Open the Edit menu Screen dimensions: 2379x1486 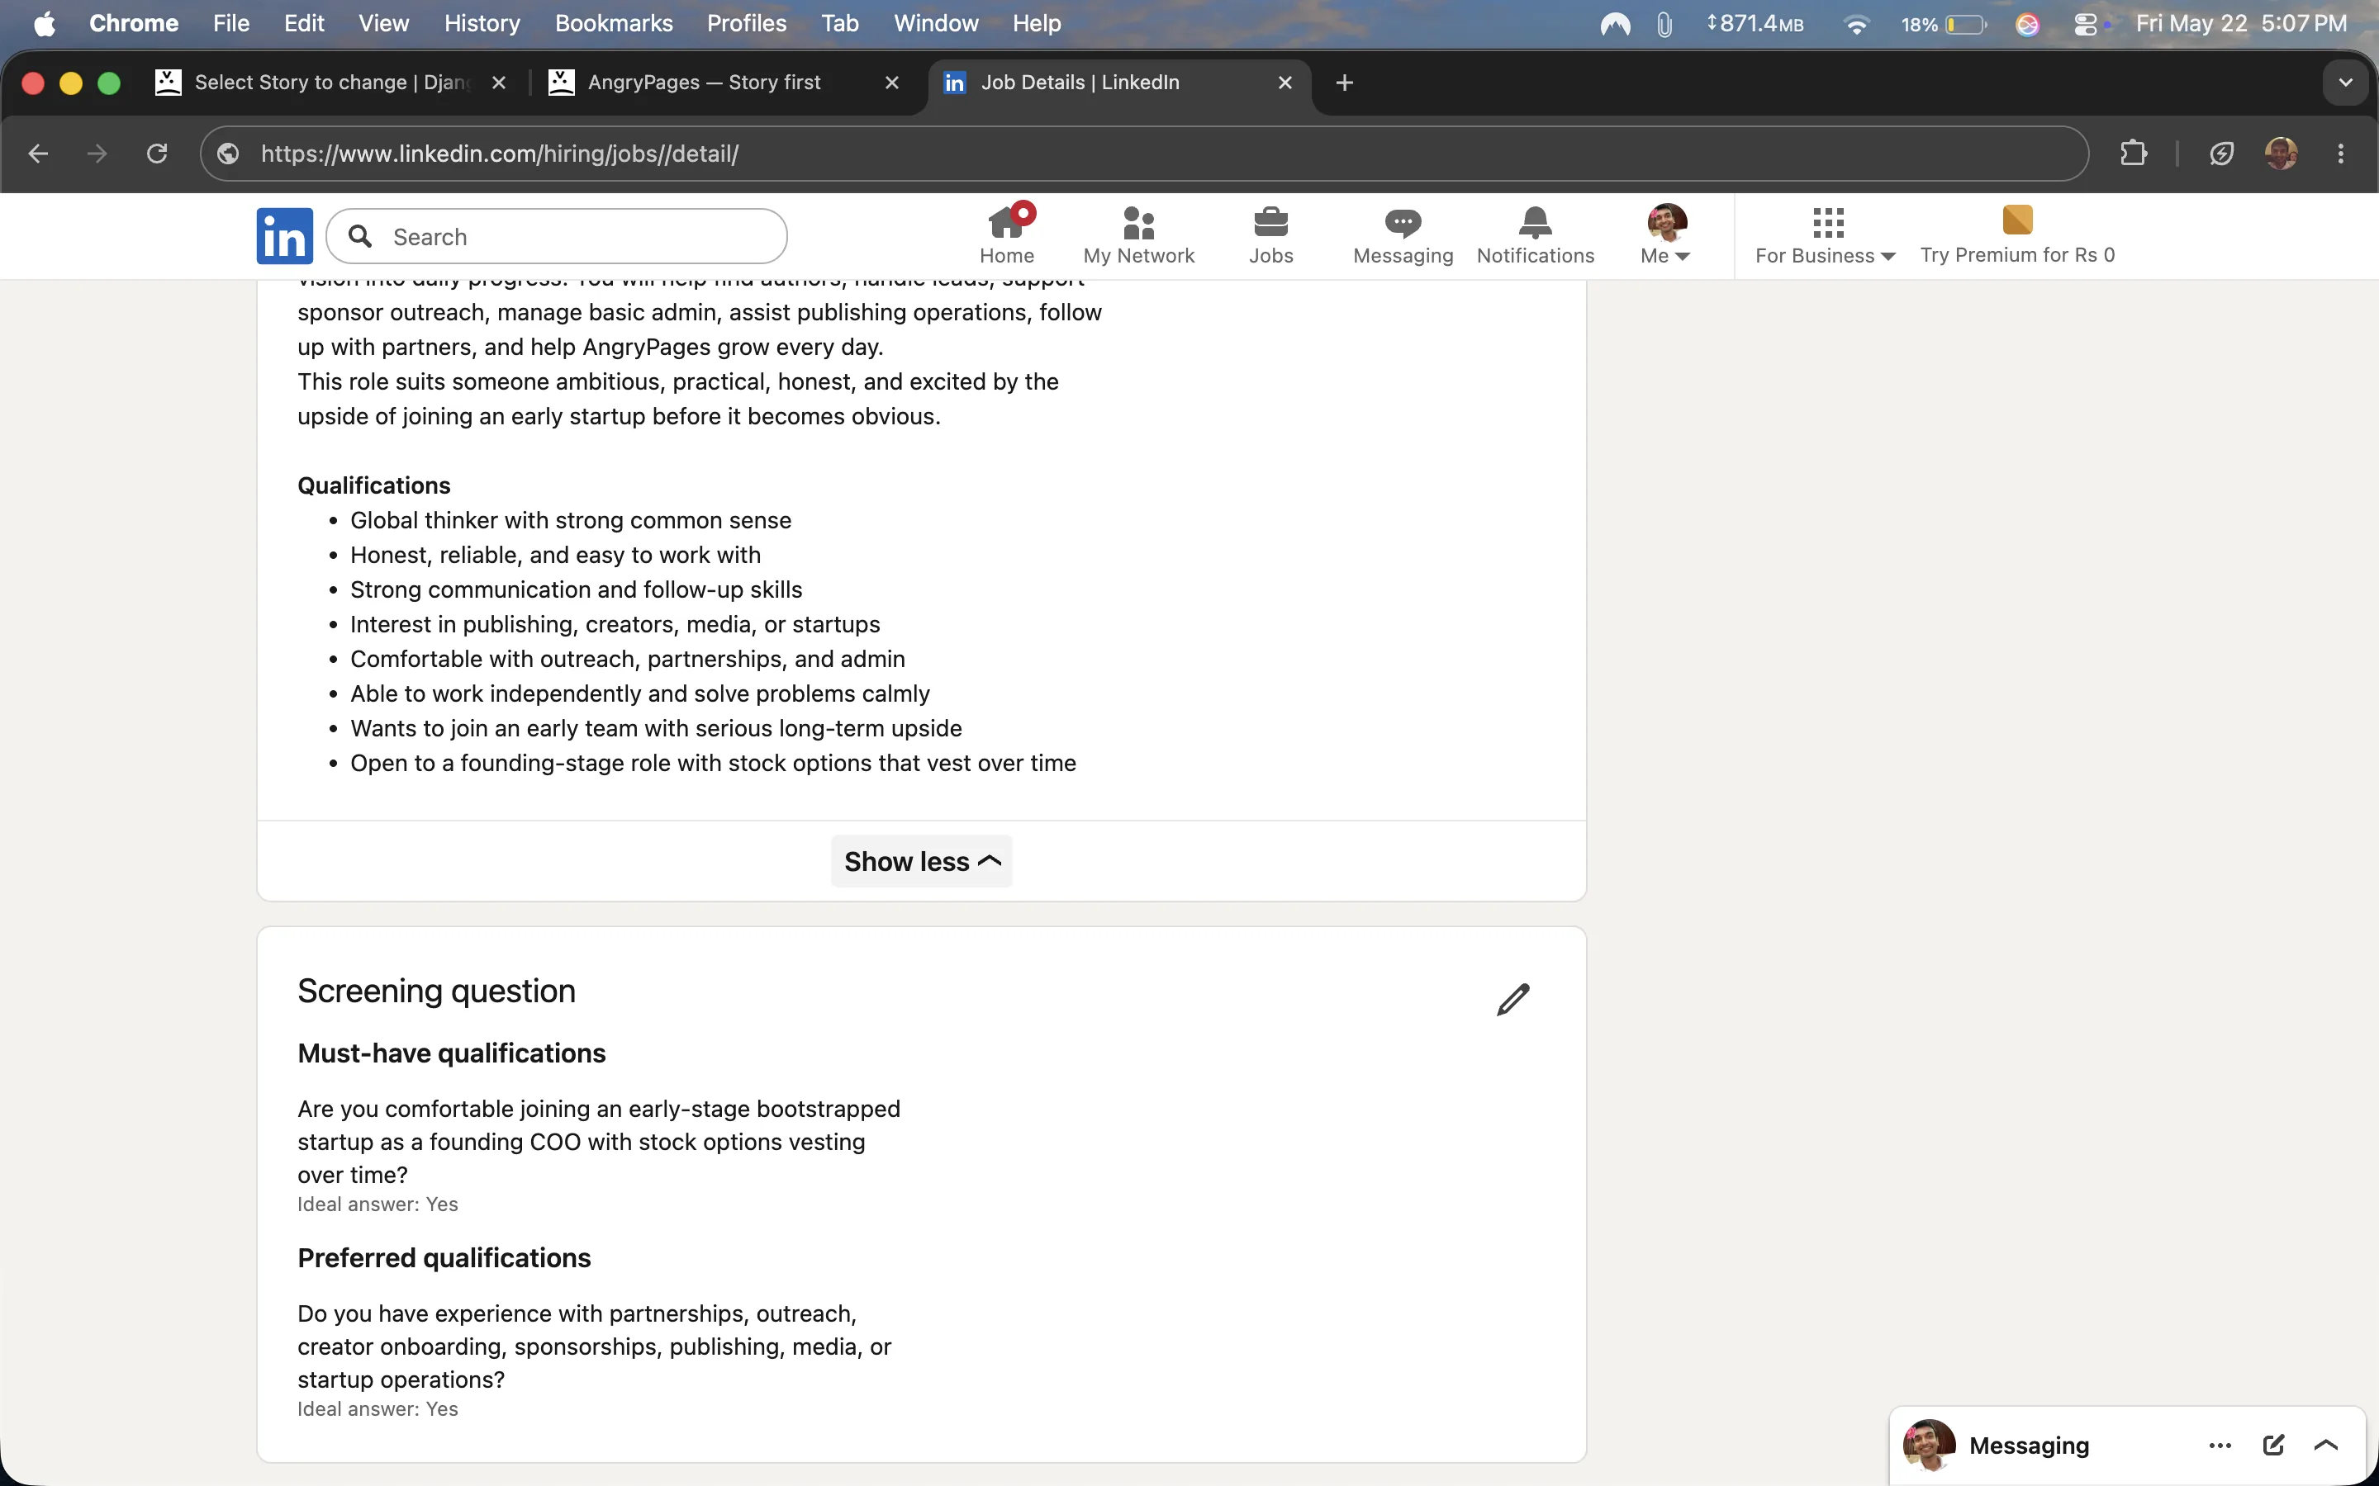pyautogui.click(x=304, y=24)
